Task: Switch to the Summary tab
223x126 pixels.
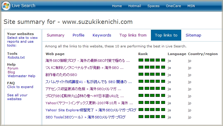Action: (x=56, y=35)
